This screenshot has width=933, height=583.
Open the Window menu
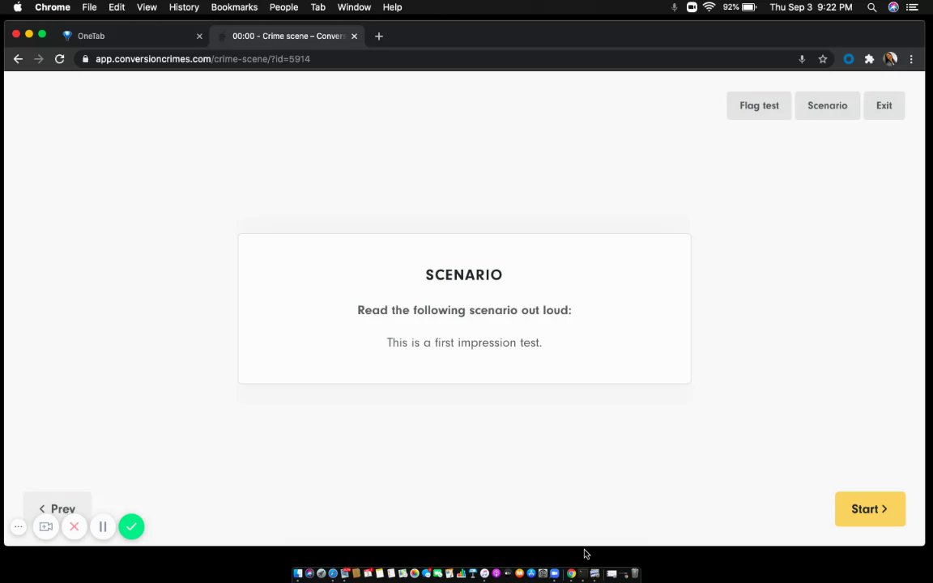(354, 7)
